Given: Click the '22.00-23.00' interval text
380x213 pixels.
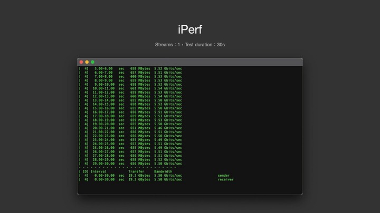Looking at the screenshot, I should 103,136.
